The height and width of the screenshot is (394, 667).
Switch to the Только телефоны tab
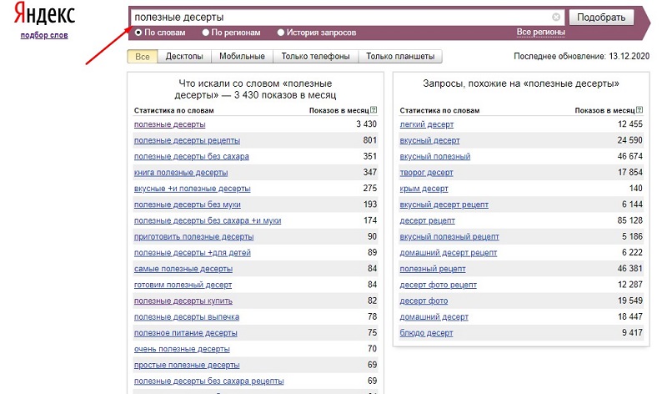316,56
